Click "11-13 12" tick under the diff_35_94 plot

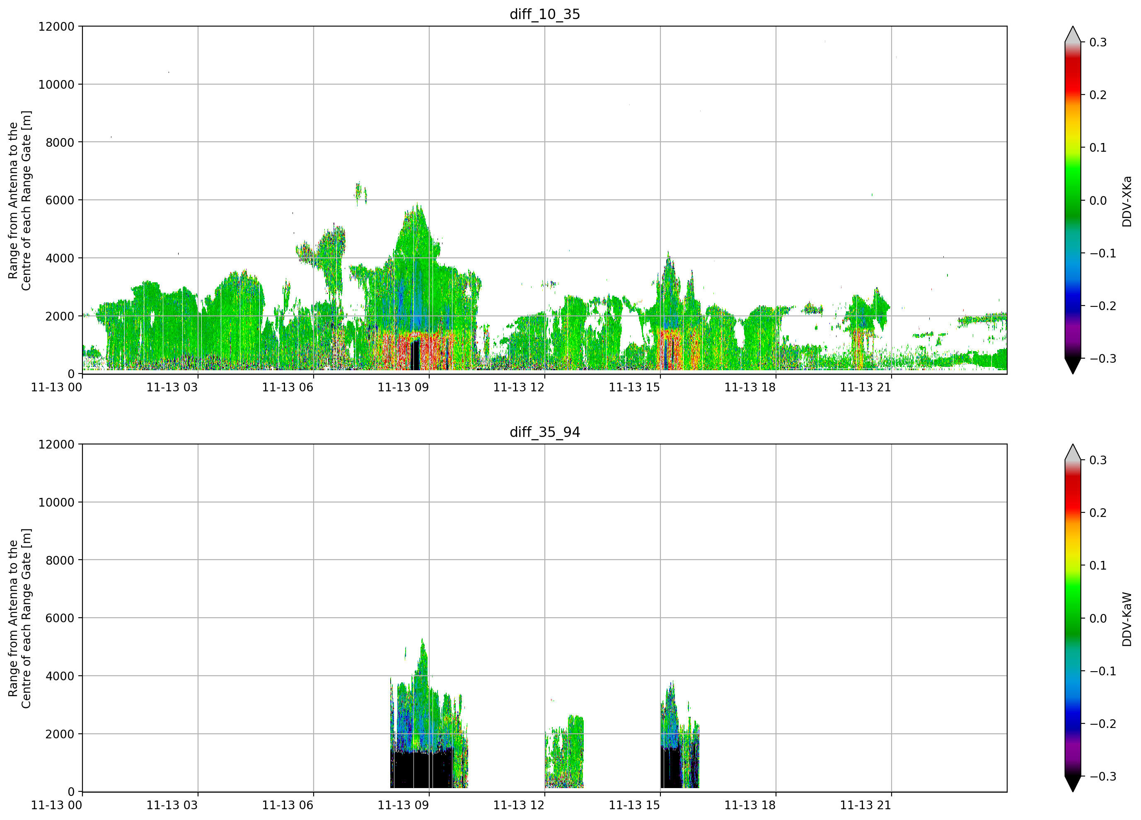pos(519,805)
